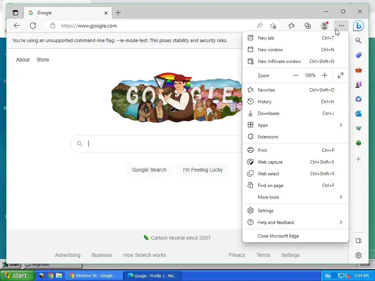Select Web select in the menu
Viewport: 375px width, 281px height.
[x=296, y=173]
